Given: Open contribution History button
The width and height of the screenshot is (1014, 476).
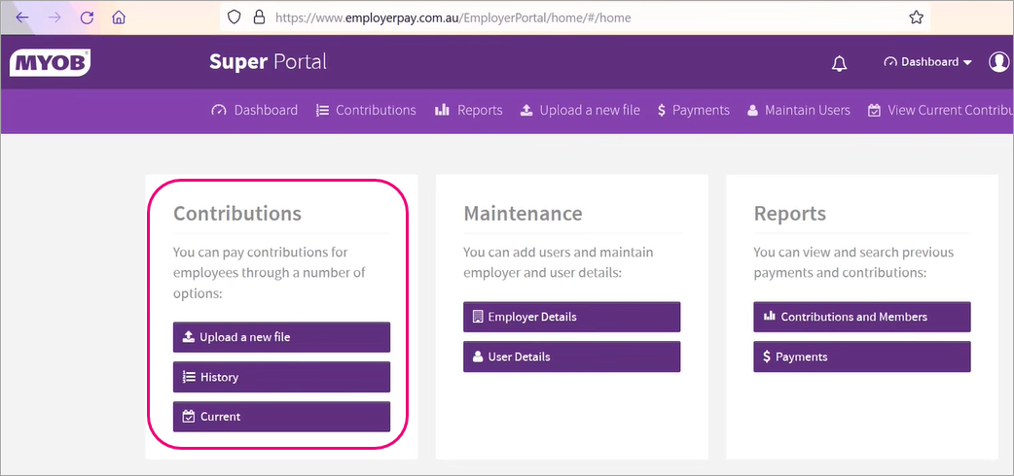Looking at the screenshot, I should (x=281, y=377).
